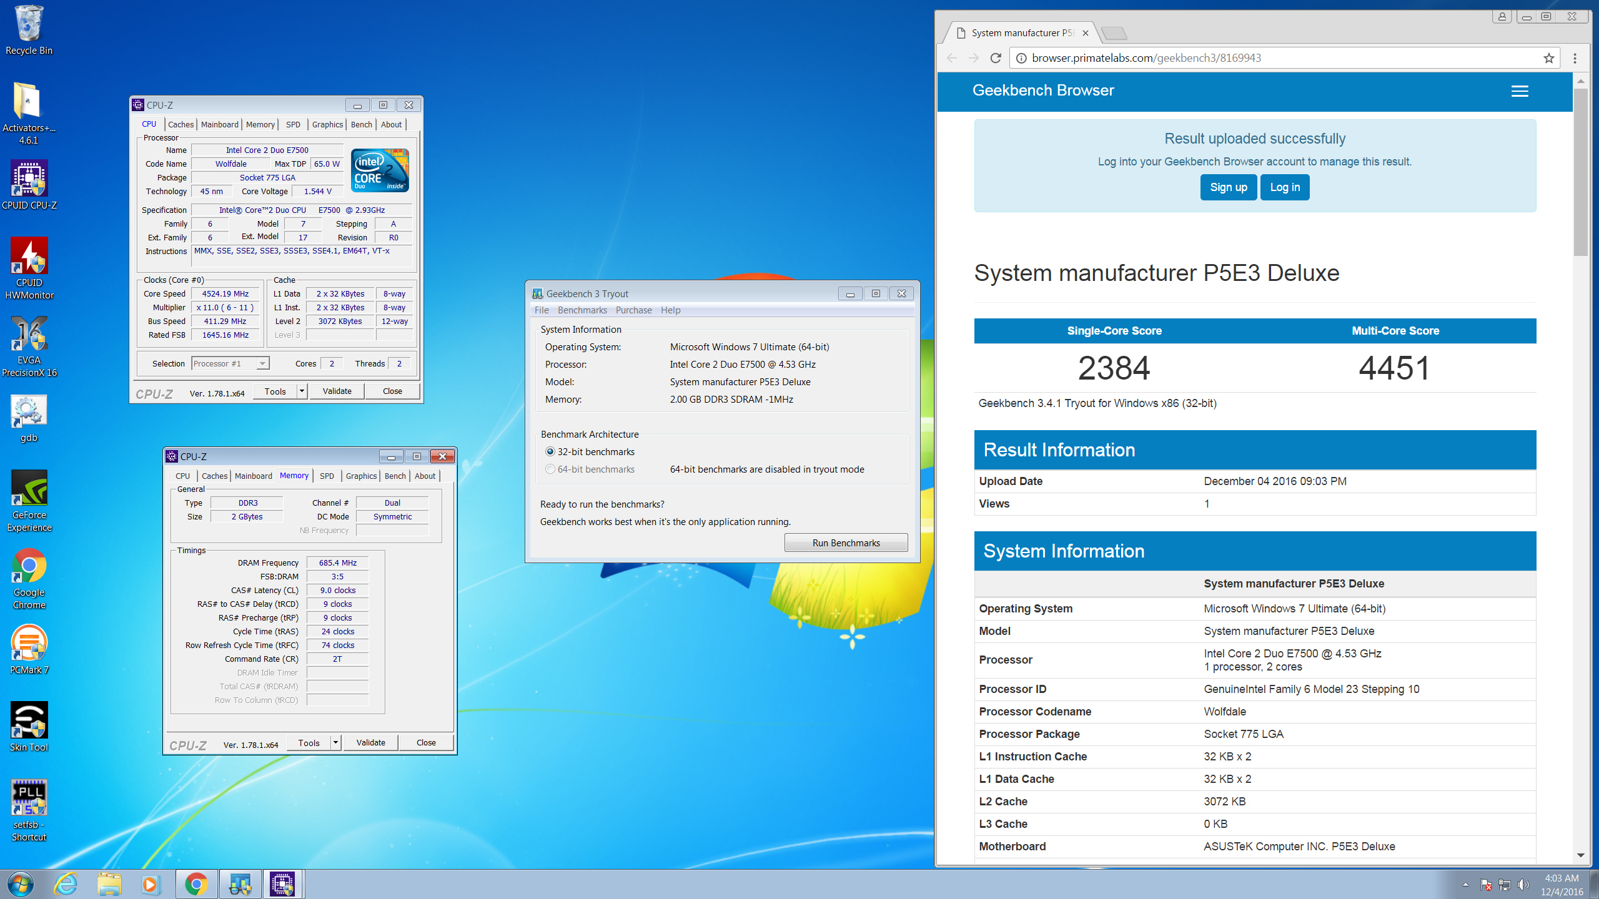Click the network tray icon

(x=1505, y=885)
